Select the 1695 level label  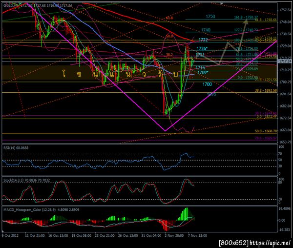(212, 95)
